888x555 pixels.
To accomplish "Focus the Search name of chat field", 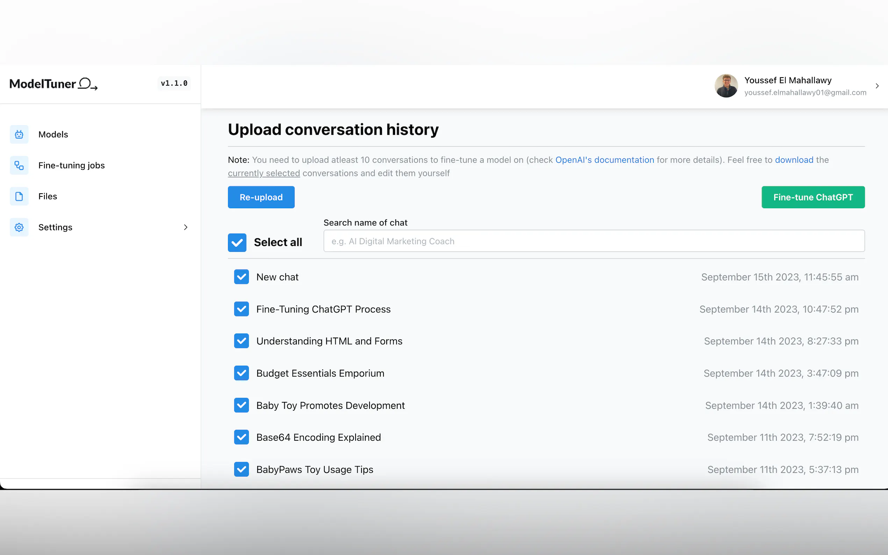I will [x=594, y=241].
